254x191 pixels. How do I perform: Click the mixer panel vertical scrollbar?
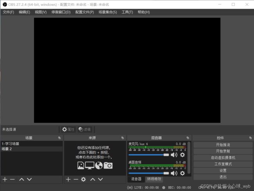pos(189,158)
